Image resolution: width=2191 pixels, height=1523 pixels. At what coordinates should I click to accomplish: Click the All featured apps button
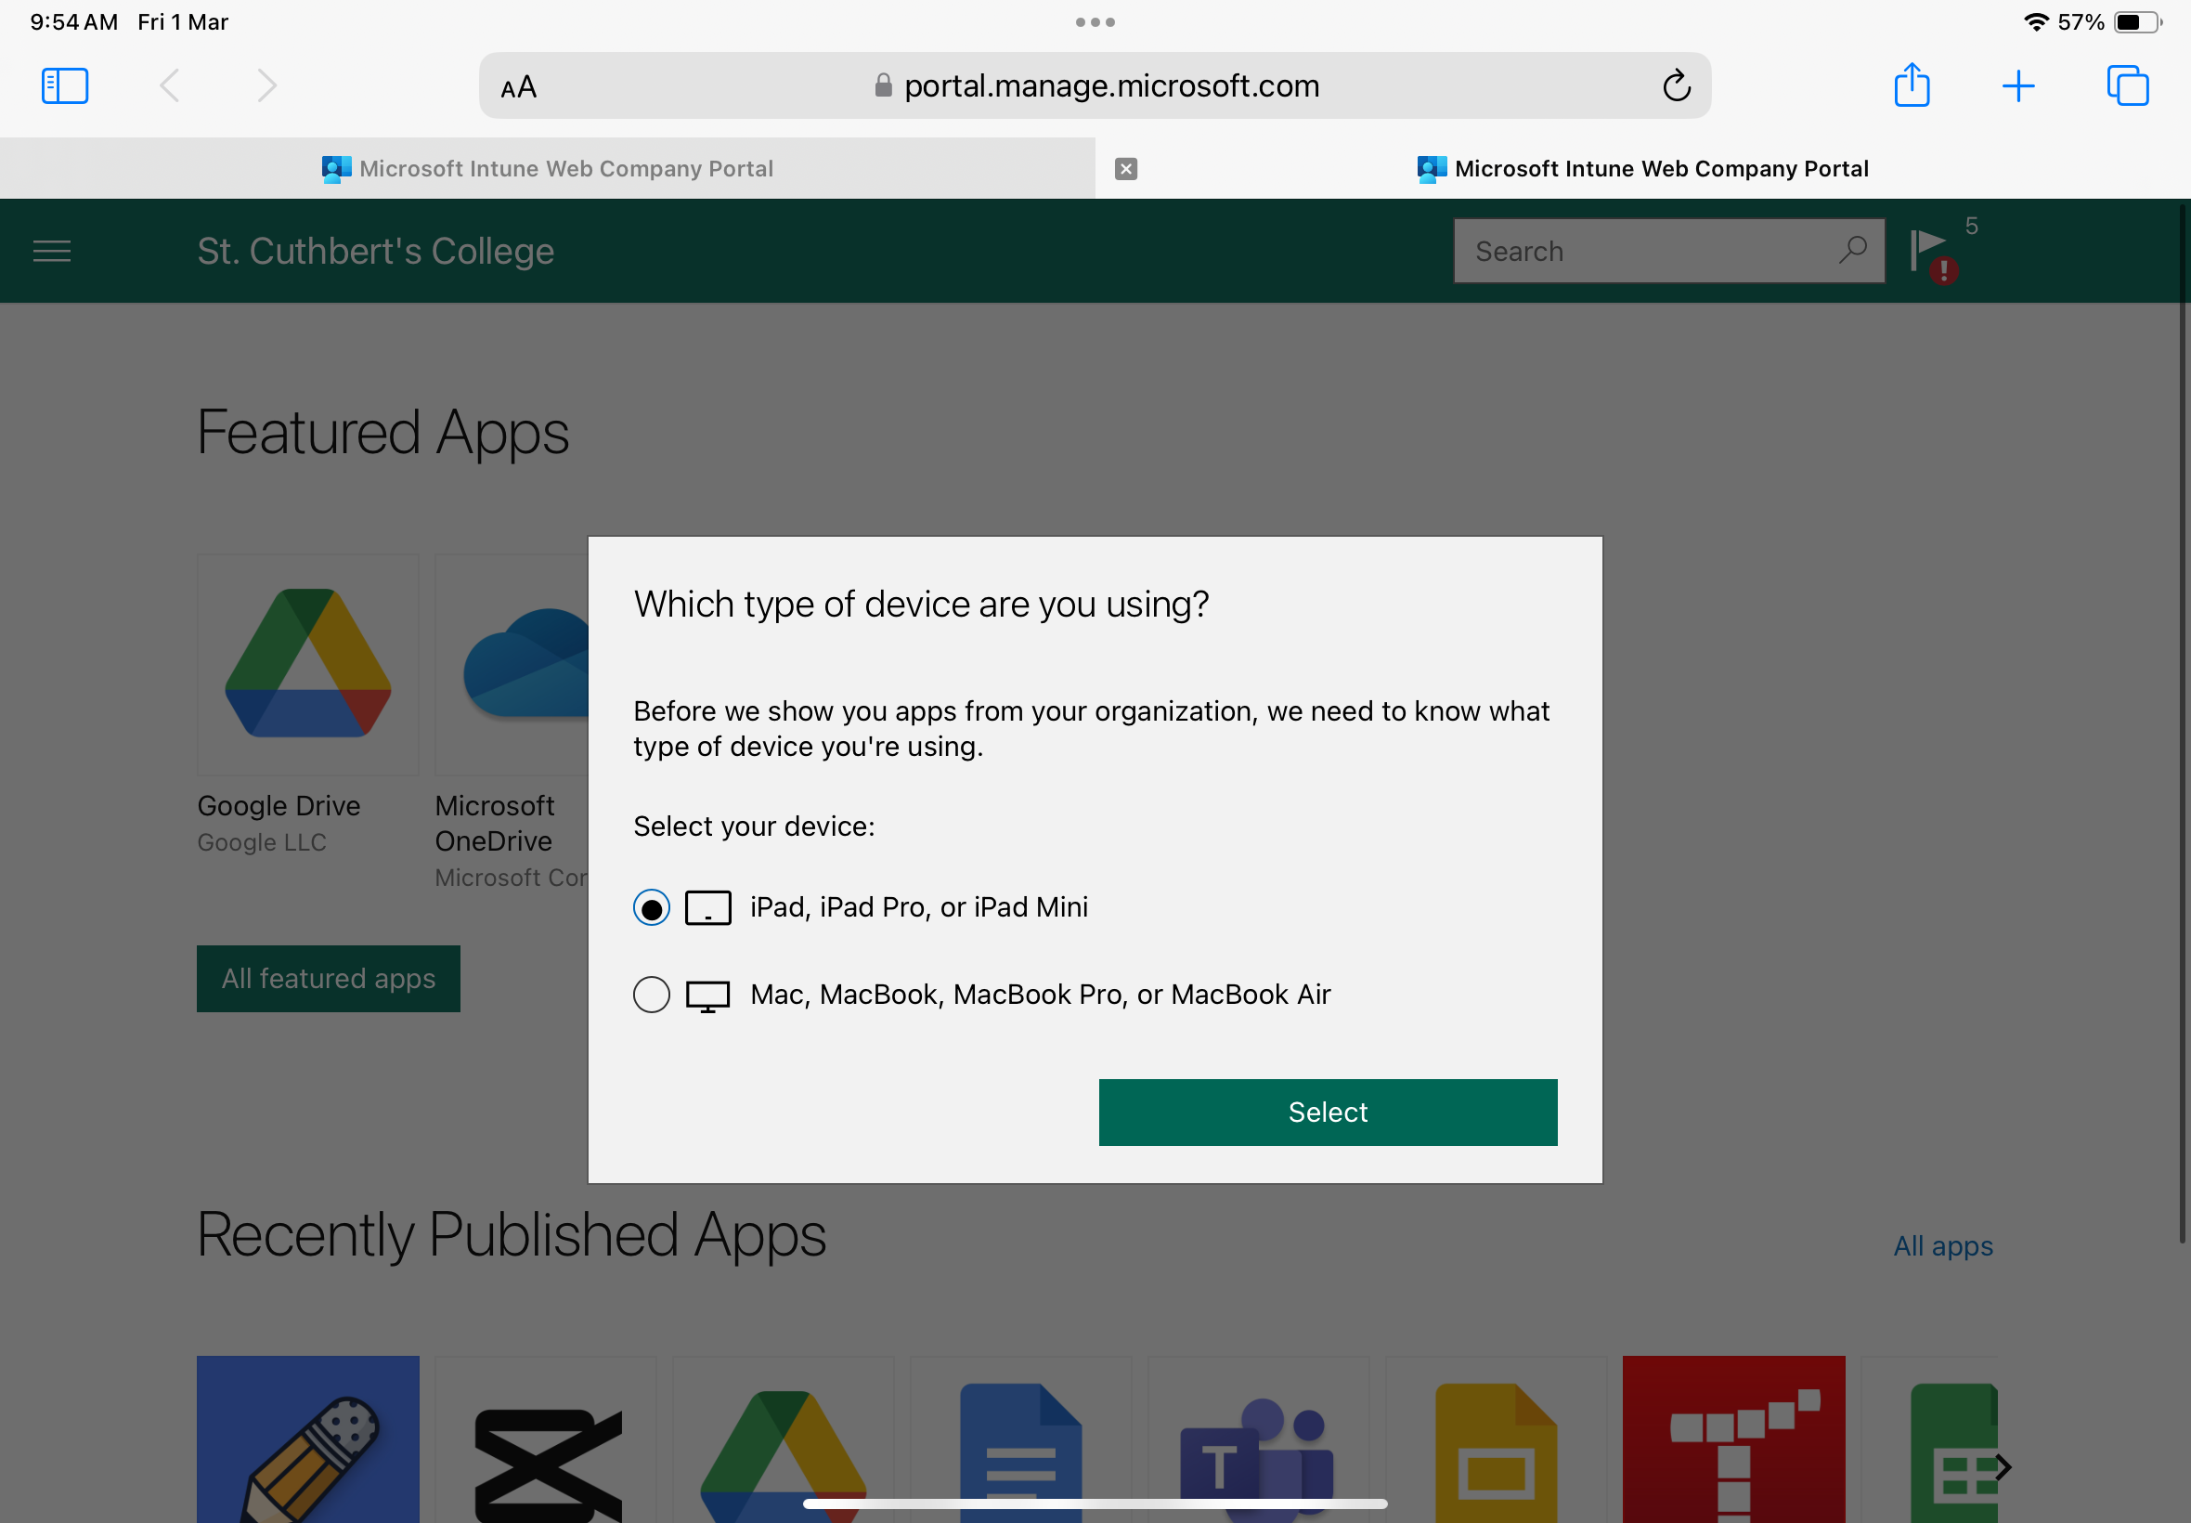click(328, 979)
